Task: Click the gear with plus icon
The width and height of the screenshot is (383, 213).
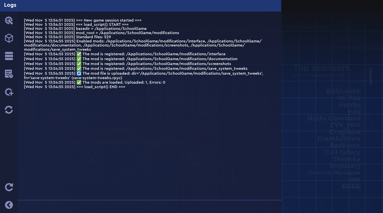Action: tap(8, 92)
